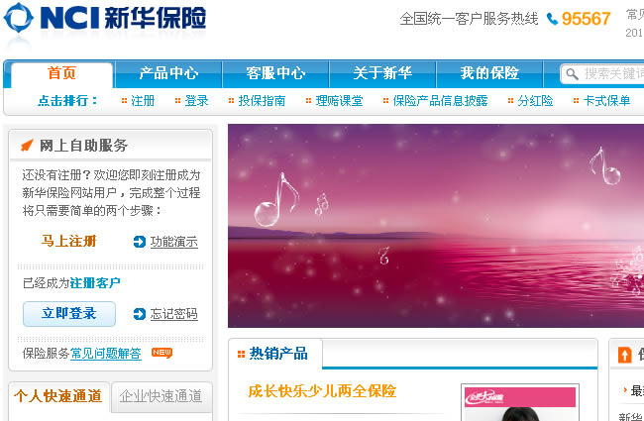Click the blue arrow icon beside 忘记密码
644x421 pixels.
140,314
